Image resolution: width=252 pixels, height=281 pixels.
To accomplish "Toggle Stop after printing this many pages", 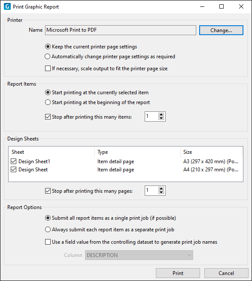I will [48, 191].
